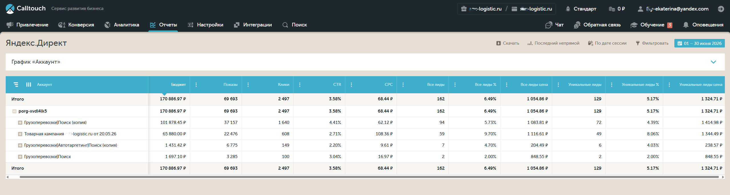View the 0 ₽ balance

[617, 9]
